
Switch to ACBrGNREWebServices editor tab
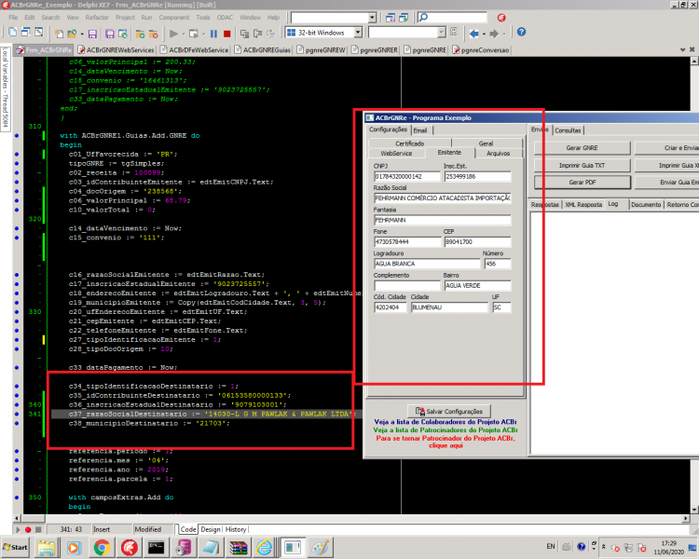(116, 50)
